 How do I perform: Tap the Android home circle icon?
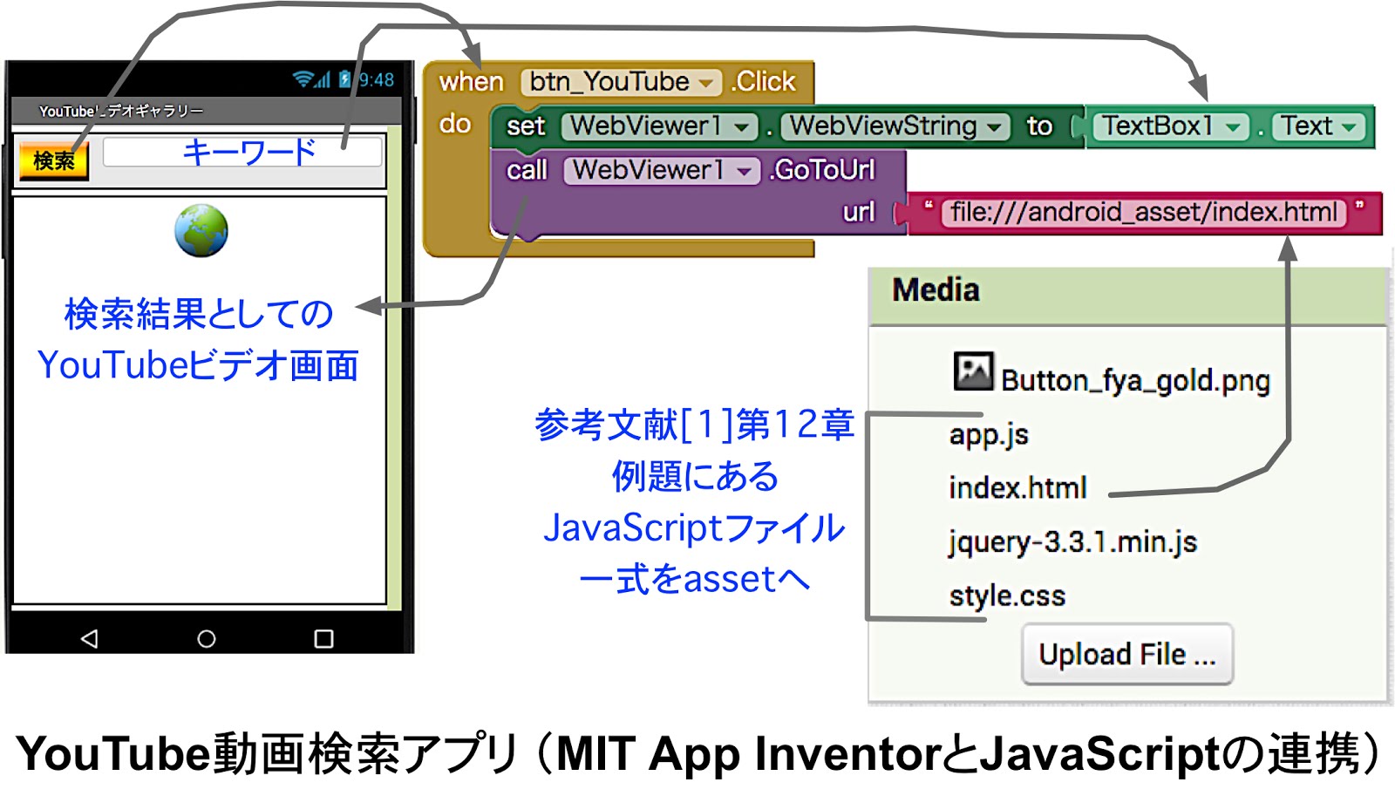coord(207,639)
